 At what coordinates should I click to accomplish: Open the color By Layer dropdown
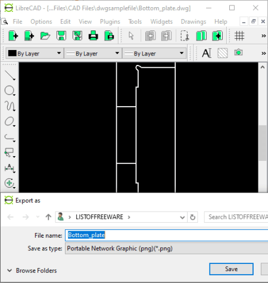(x=35, y=53)
